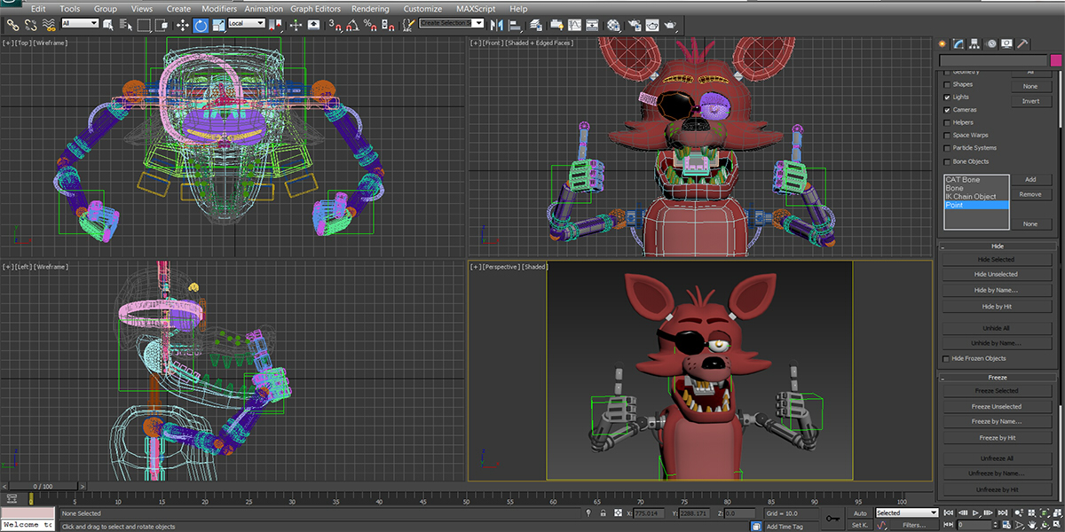Viewport: 1065px width, 532px height.
Task: Open the Selected key filter dropdown
Action: (906, 512)
